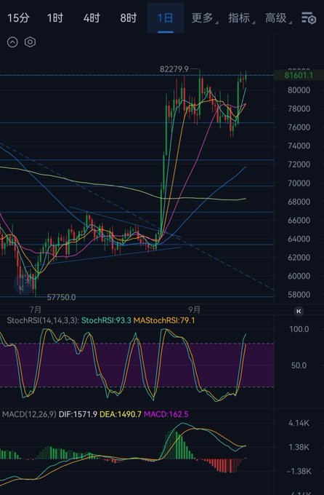Click the 100.0 StochRSI axis label
This screenshot has width=324, height=495.
299,329
